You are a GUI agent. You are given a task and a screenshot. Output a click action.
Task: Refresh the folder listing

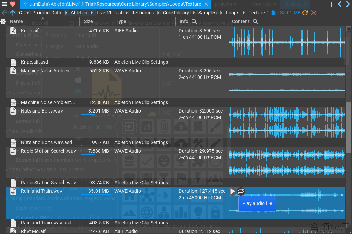(x=305, y=13)
